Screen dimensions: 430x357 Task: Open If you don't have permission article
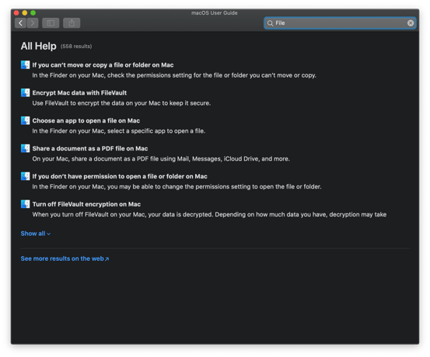pos(120,176)
